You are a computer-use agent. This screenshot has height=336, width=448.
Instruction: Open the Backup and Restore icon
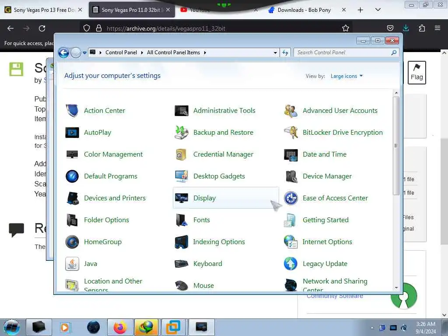(x=182, y=133)
